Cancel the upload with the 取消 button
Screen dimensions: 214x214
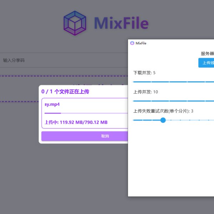(85, 136)
